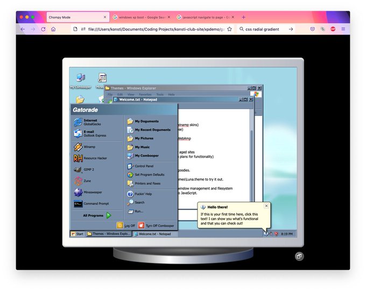Click the taskbar clock 8:19 PM

click(287, 234)
